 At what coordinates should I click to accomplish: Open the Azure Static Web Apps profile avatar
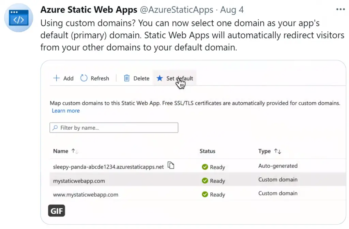[19, 18]
